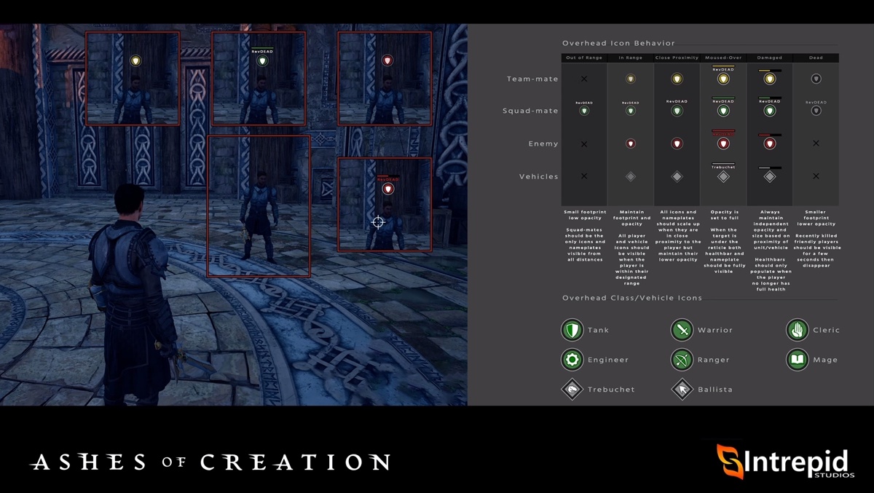The width and height of the screenshot is (874, 493).
Task: Click the Team-mate icon in In Range column
Action: [x=631, y=79]
